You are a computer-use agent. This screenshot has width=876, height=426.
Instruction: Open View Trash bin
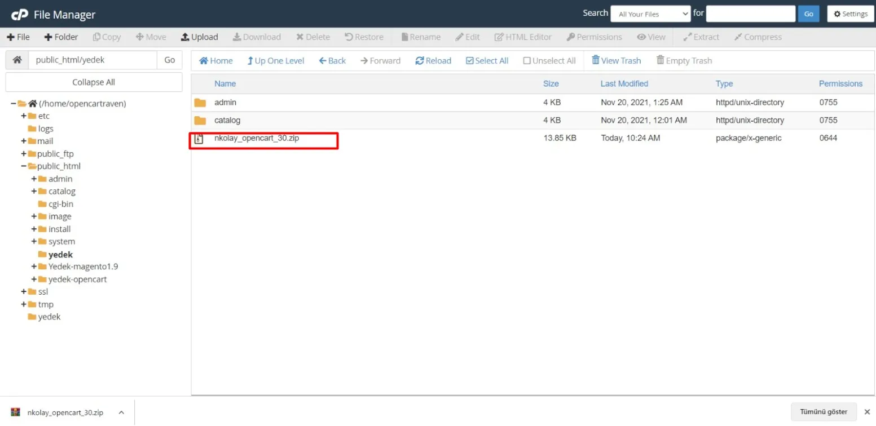pyautogui.click(x=616, y=61)
